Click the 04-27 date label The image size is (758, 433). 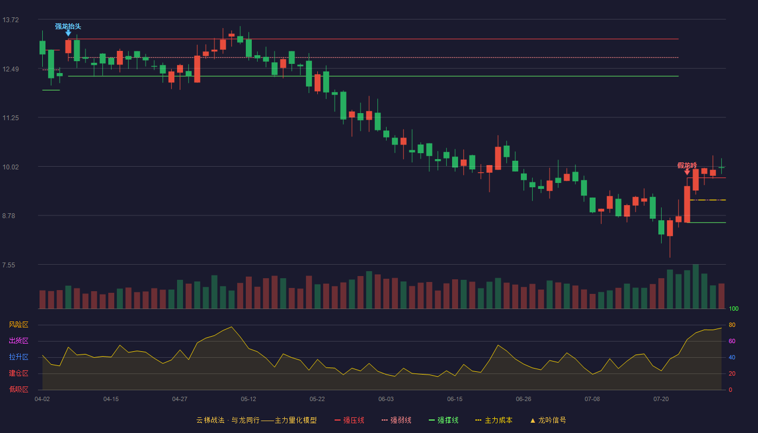pyautogui.click(x=180, y=399)
